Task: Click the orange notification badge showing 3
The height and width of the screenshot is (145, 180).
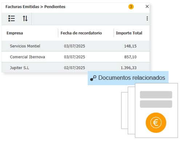Action: [x=131, y=7]
